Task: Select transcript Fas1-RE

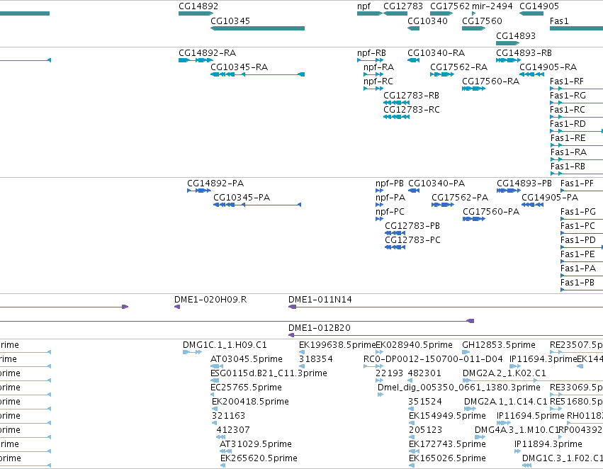Action: tap(577, 145)
